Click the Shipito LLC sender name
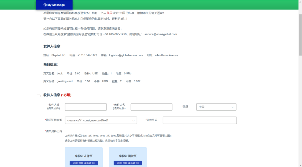The image size is (302, 167). (58, 55)
